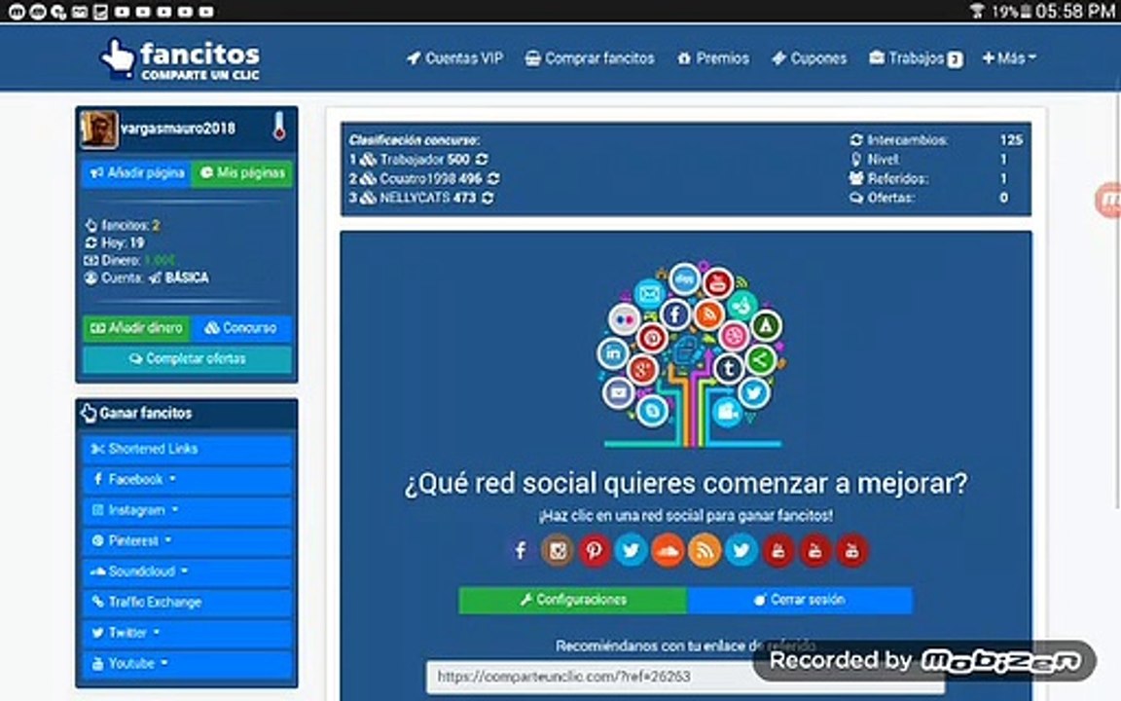Click the Ganar fancitos hand icon
The height and width of the screenshot is (701, 1121).
(88, 413)
